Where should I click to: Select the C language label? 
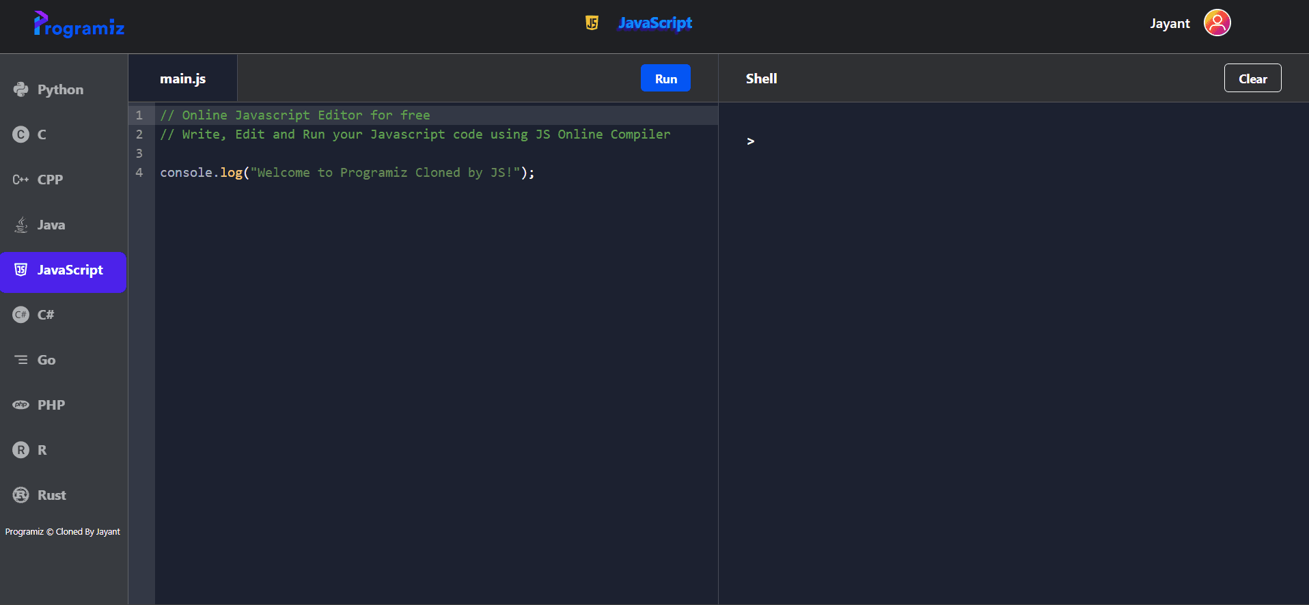(x=42, y=135)
